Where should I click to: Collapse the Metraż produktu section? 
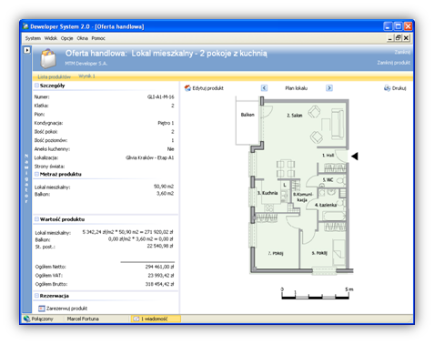36,174
